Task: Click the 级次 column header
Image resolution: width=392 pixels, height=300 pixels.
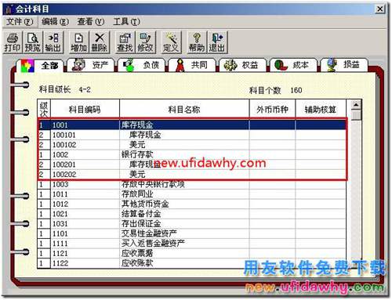Action: [44, 109]
